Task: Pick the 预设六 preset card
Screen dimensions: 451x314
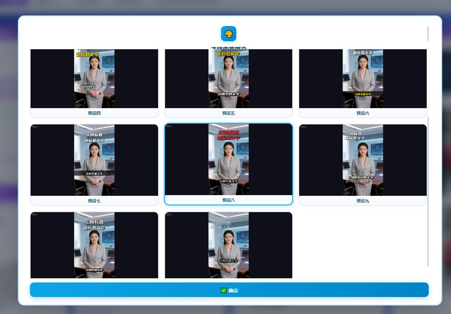Action: pyautogui.click(x=363, y=84)
